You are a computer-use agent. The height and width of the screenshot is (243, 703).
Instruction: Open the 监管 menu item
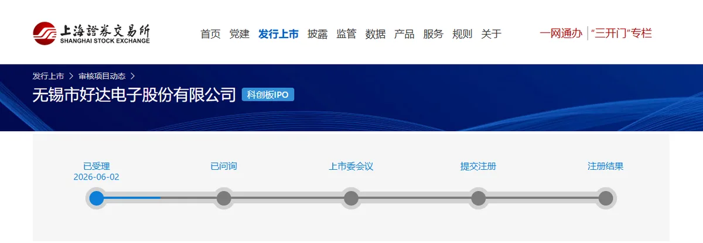pyautogui.click(x=346, y=34)
